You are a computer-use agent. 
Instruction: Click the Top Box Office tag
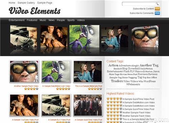[x=150, y=78]
